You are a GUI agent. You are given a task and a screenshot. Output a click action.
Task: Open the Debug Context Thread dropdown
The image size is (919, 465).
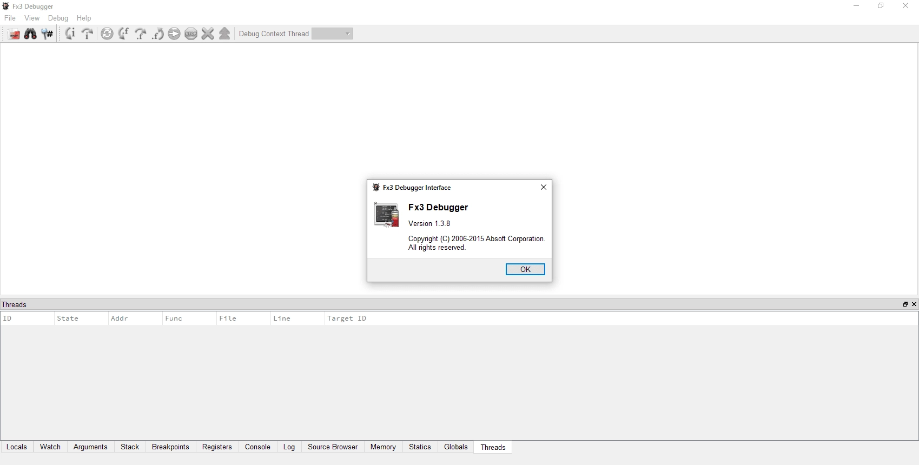[332, 34]
